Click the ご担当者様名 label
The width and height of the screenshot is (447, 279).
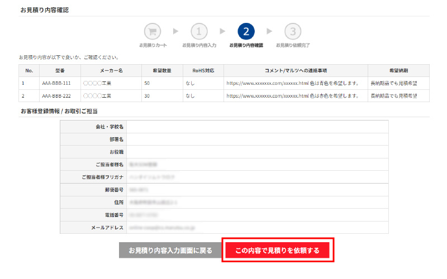pyautogui.click(x=110, y=165)
